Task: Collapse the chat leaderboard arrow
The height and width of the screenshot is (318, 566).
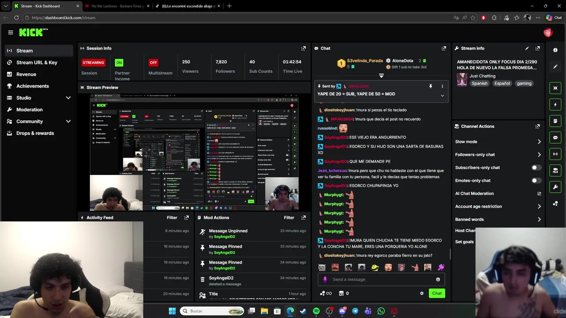Action: click(x=381, y=76)
